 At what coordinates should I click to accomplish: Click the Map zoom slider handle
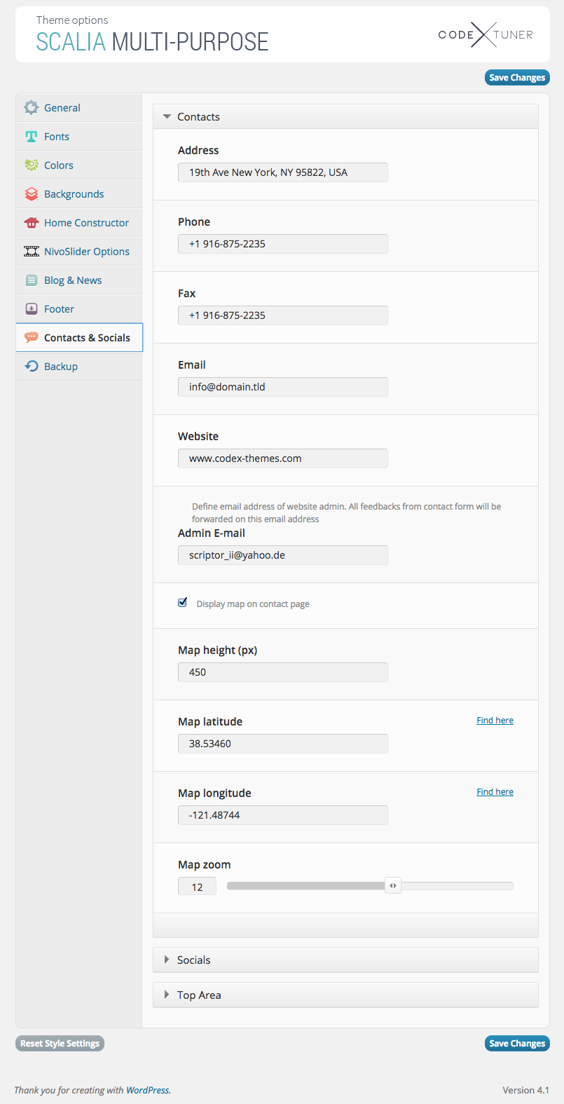393,886
